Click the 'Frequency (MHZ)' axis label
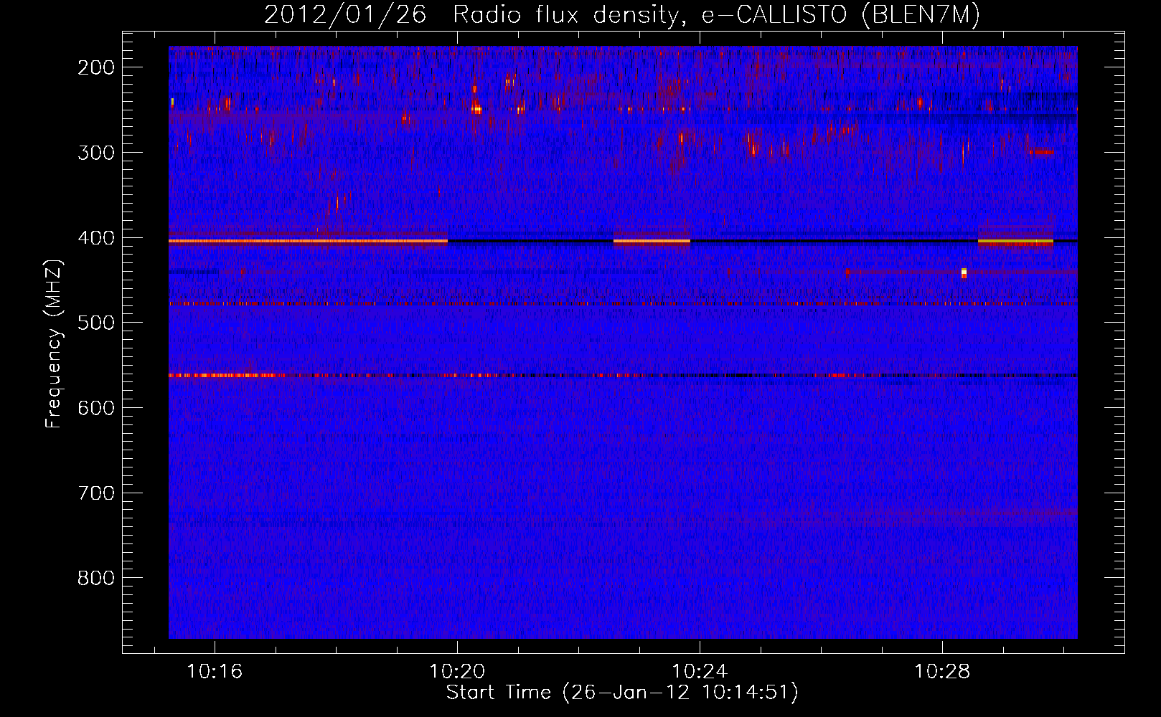The width and height of the screenshot is (1161, 717). tap(55, 343)
